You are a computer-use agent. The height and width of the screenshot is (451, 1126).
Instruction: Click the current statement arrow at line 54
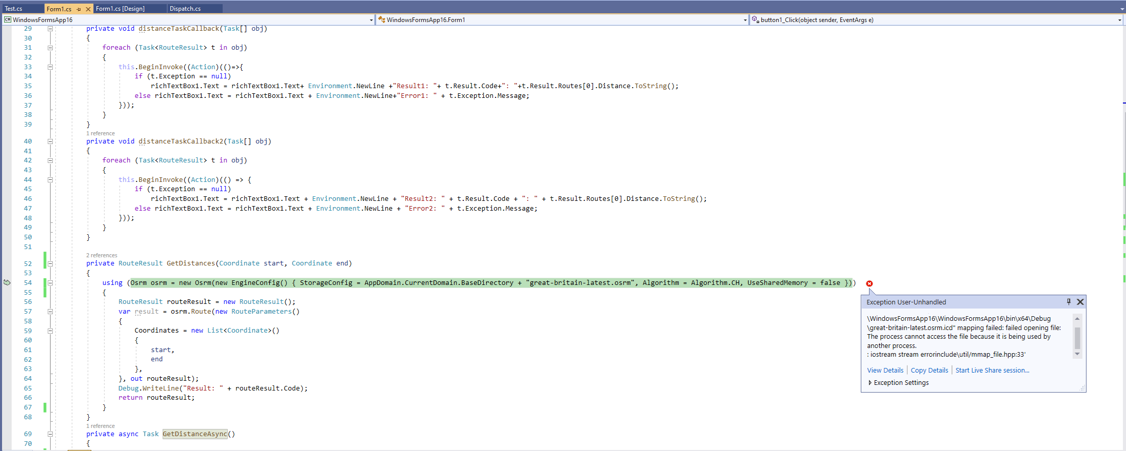(7, 282)
